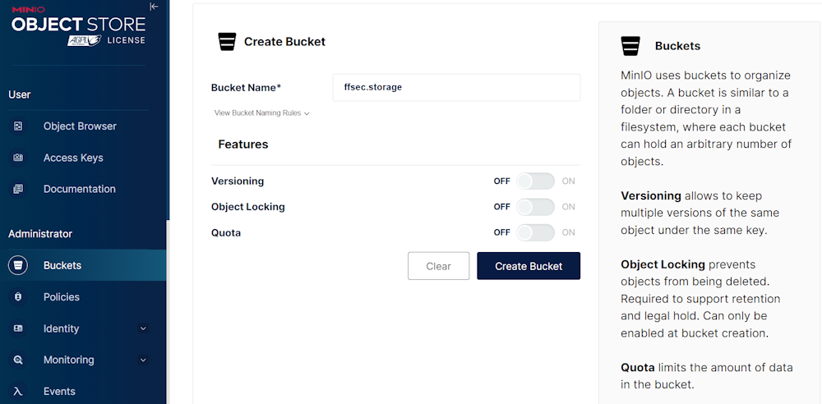The width and height of the screenshot is (822, 404).
Task: Collapse the sidebar with the arrow icon
Action: click(154, 7)
